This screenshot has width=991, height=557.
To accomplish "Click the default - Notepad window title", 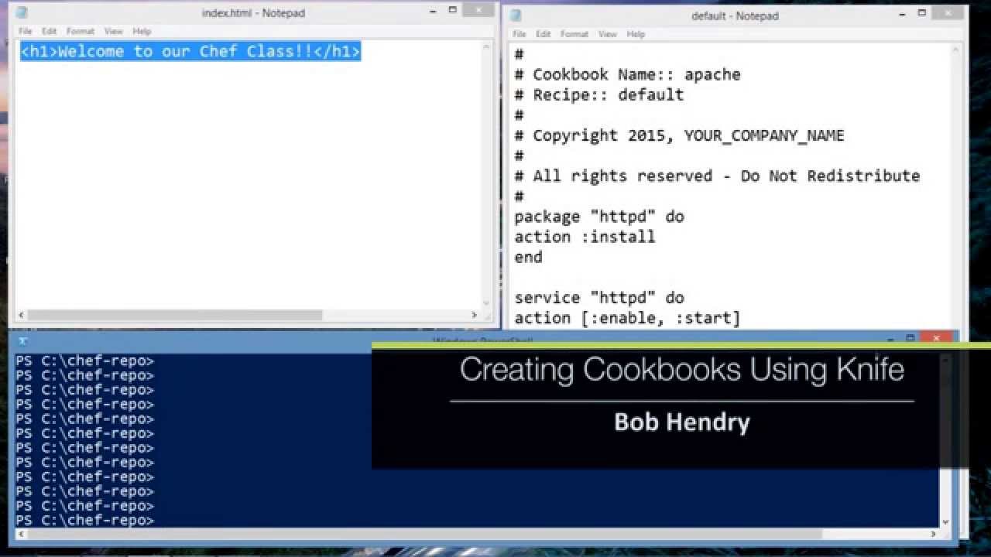I will tap(735, 15).
